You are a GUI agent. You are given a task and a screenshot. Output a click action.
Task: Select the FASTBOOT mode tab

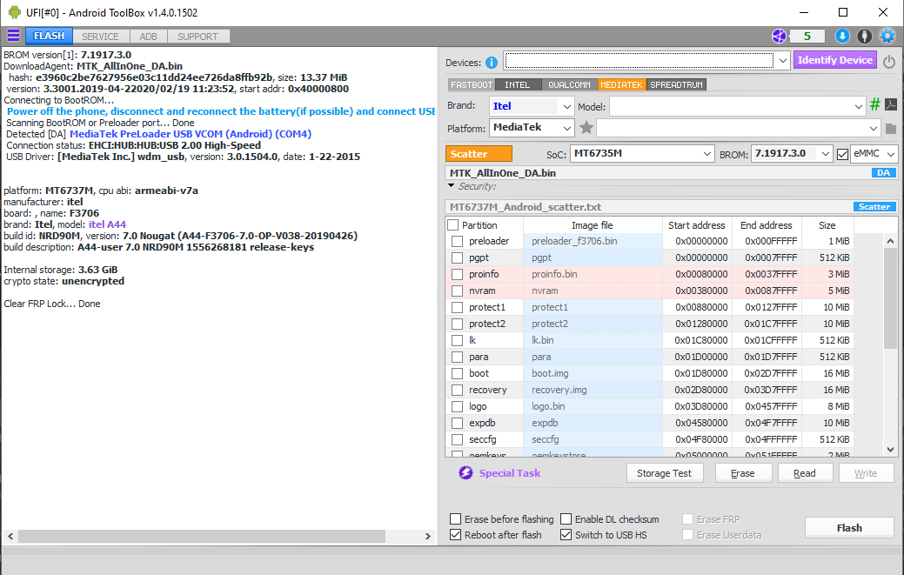(x=472, y=84)
